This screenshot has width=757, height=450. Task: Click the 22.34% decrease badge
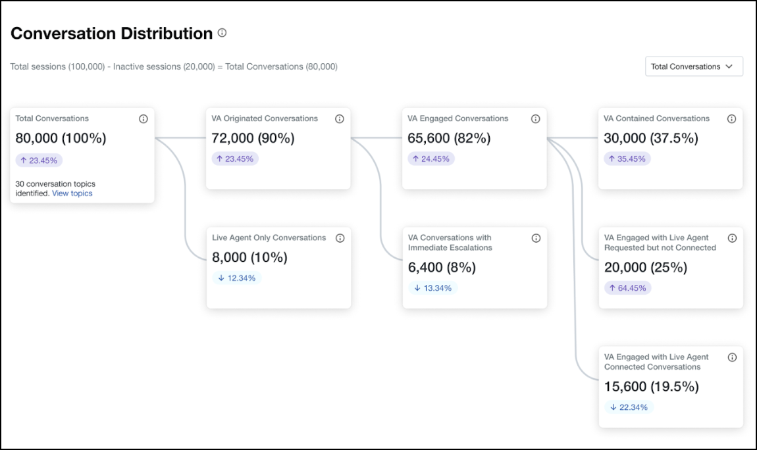click(x=629, y=407)
